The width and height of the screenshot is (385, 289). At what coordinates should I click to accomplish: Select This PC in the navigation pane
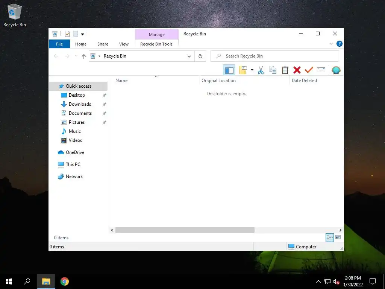coord(73,164)
